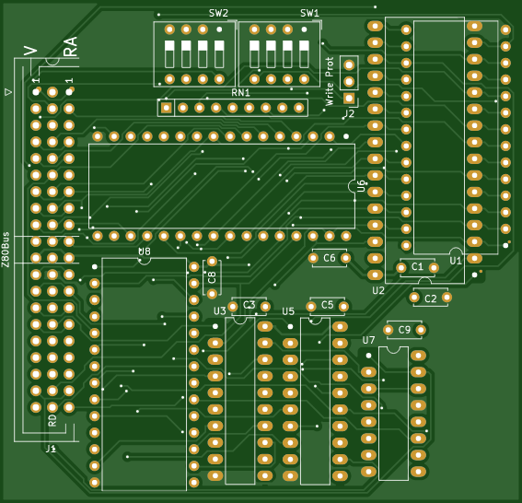Select the RN1 resistor network label
522x503 pixels.
tap(240, 93)
